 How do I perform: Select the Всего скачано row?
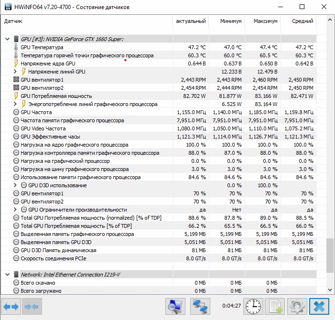(x=159, y=283)
